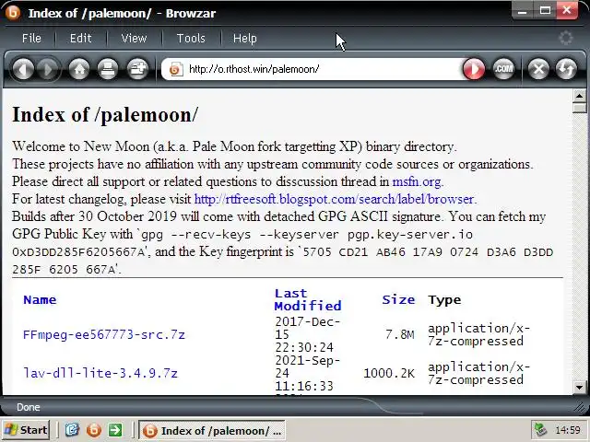This screenshot has width=590, height=442.
Task: Select Index of /palemoon/ taskbar button
Action: (x=212, y=430)
